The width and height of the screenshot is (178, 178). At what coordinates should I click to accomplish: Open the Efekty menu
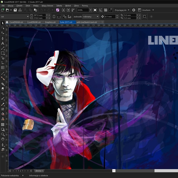pyautogui.click(x=36, y=6)
